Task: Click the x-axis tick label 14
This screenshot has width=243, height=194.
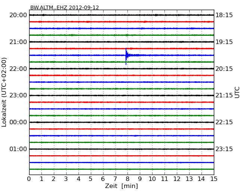Action: click(x=202, y=179)
